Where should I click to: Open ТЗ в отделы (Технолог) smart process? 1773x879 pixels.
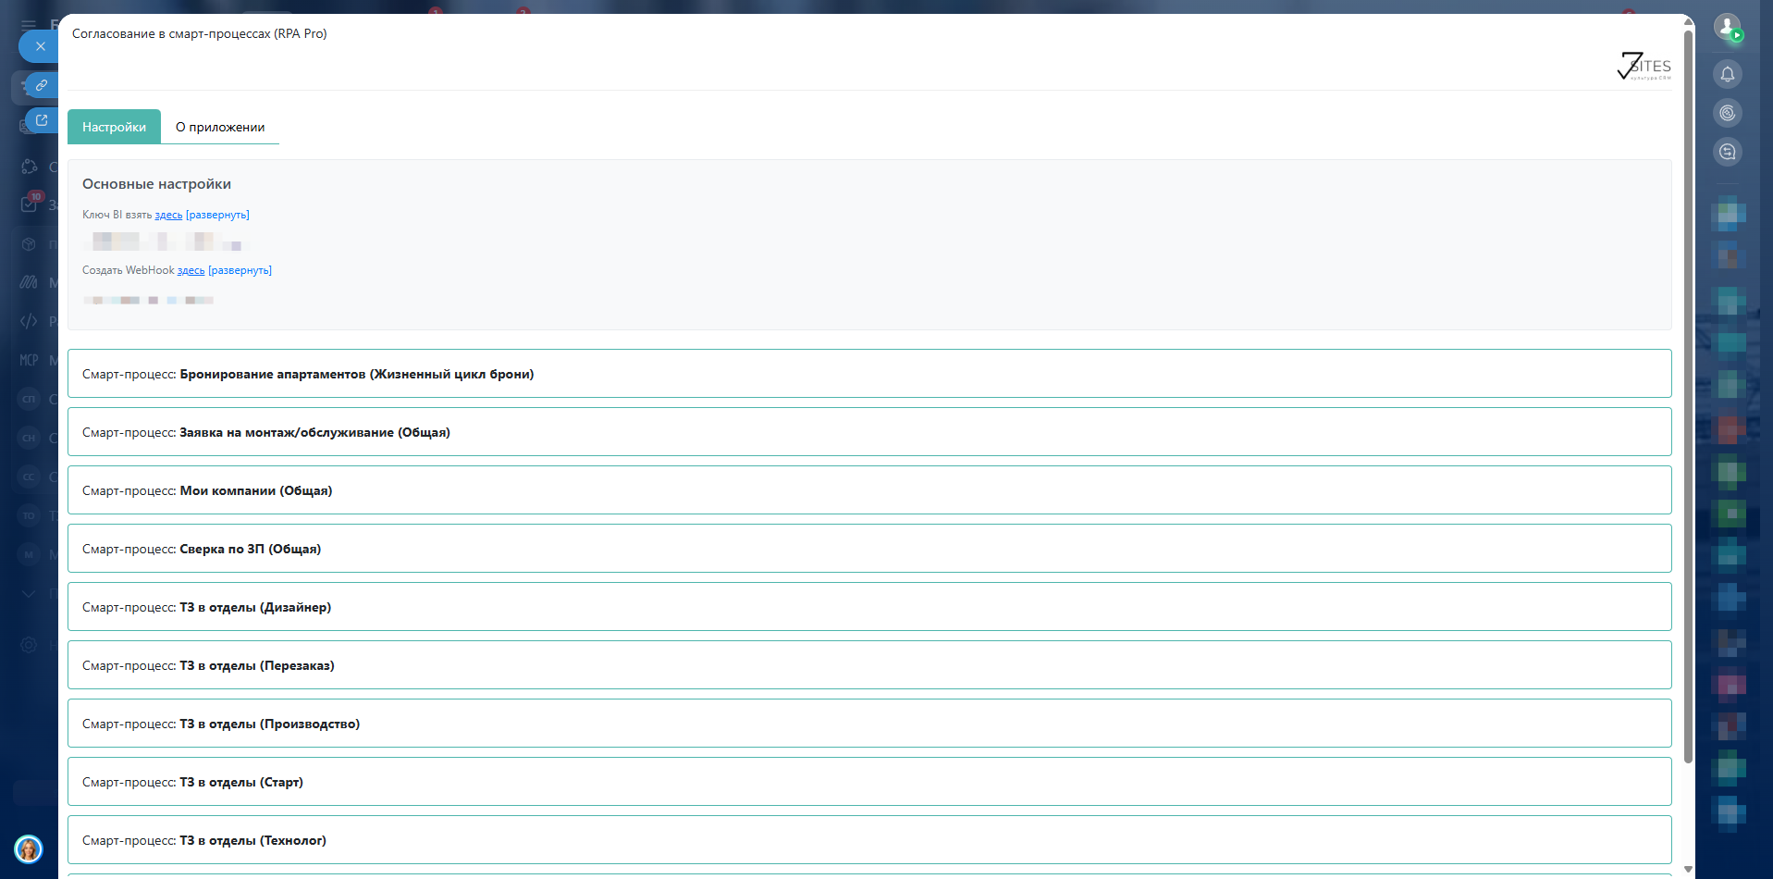(x=869, y=840)
